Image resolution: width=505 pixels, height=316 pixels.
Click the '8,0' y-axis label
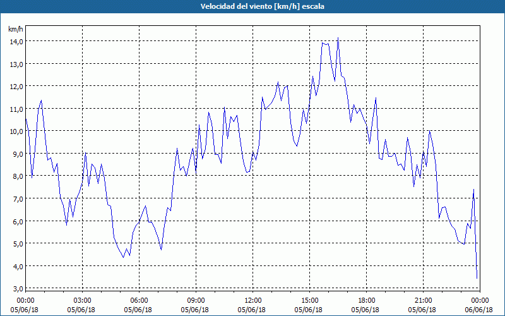pos(18,176)
